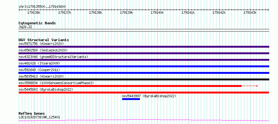This screenshot has height=124, width=278.
Task: Select the nsv6561569 (Sedlazeck2020) purple bar
Action: click(x=144, y=53)
